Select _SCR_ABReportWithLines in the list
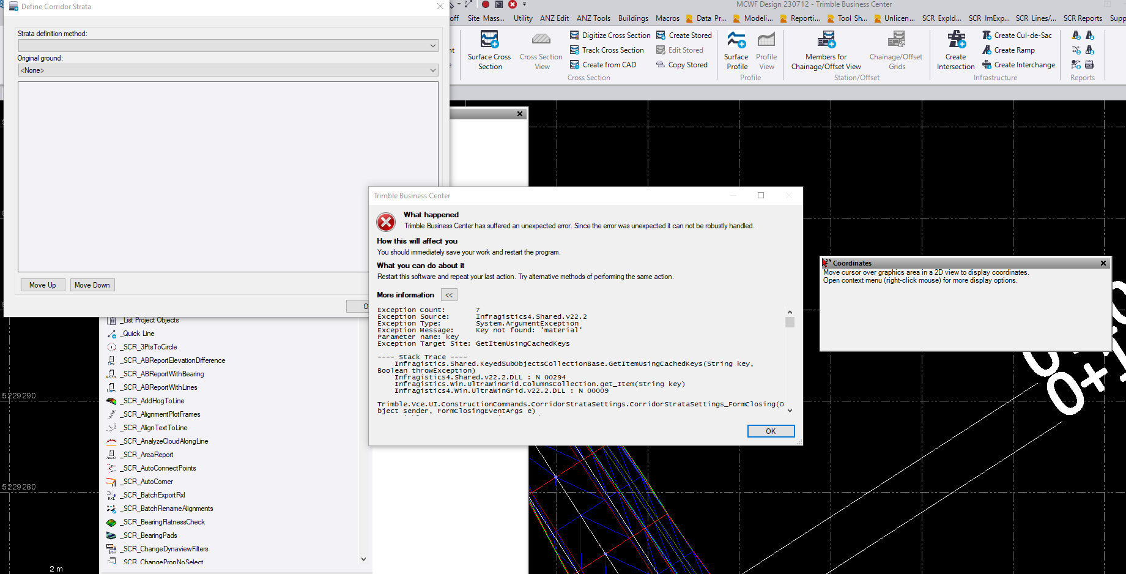1126x574 pixels. (159, 387)
